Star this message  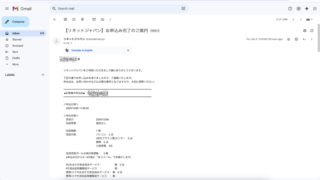click(288, 39)
